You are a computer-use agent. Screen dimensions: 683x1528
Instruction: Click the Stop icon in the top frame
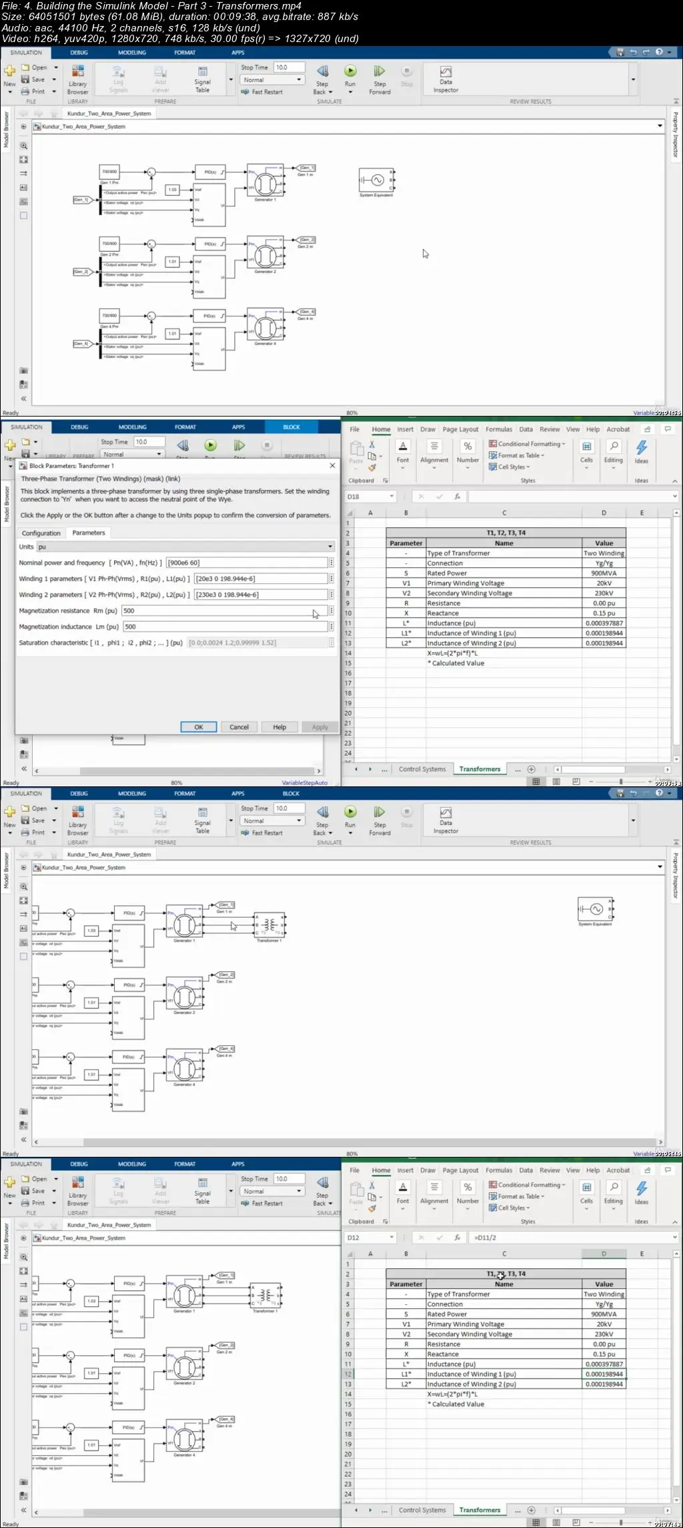[x=407, y=71]
